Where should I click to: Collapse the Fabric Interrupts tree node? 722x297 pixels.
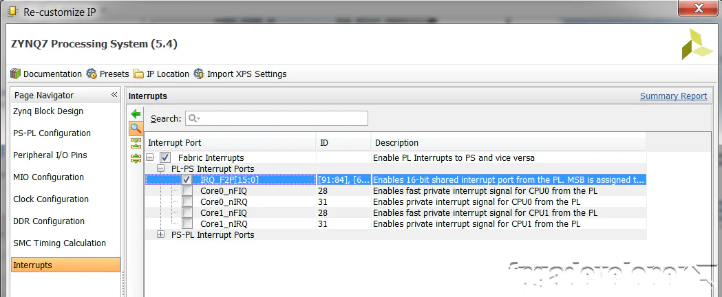point(150,157)
